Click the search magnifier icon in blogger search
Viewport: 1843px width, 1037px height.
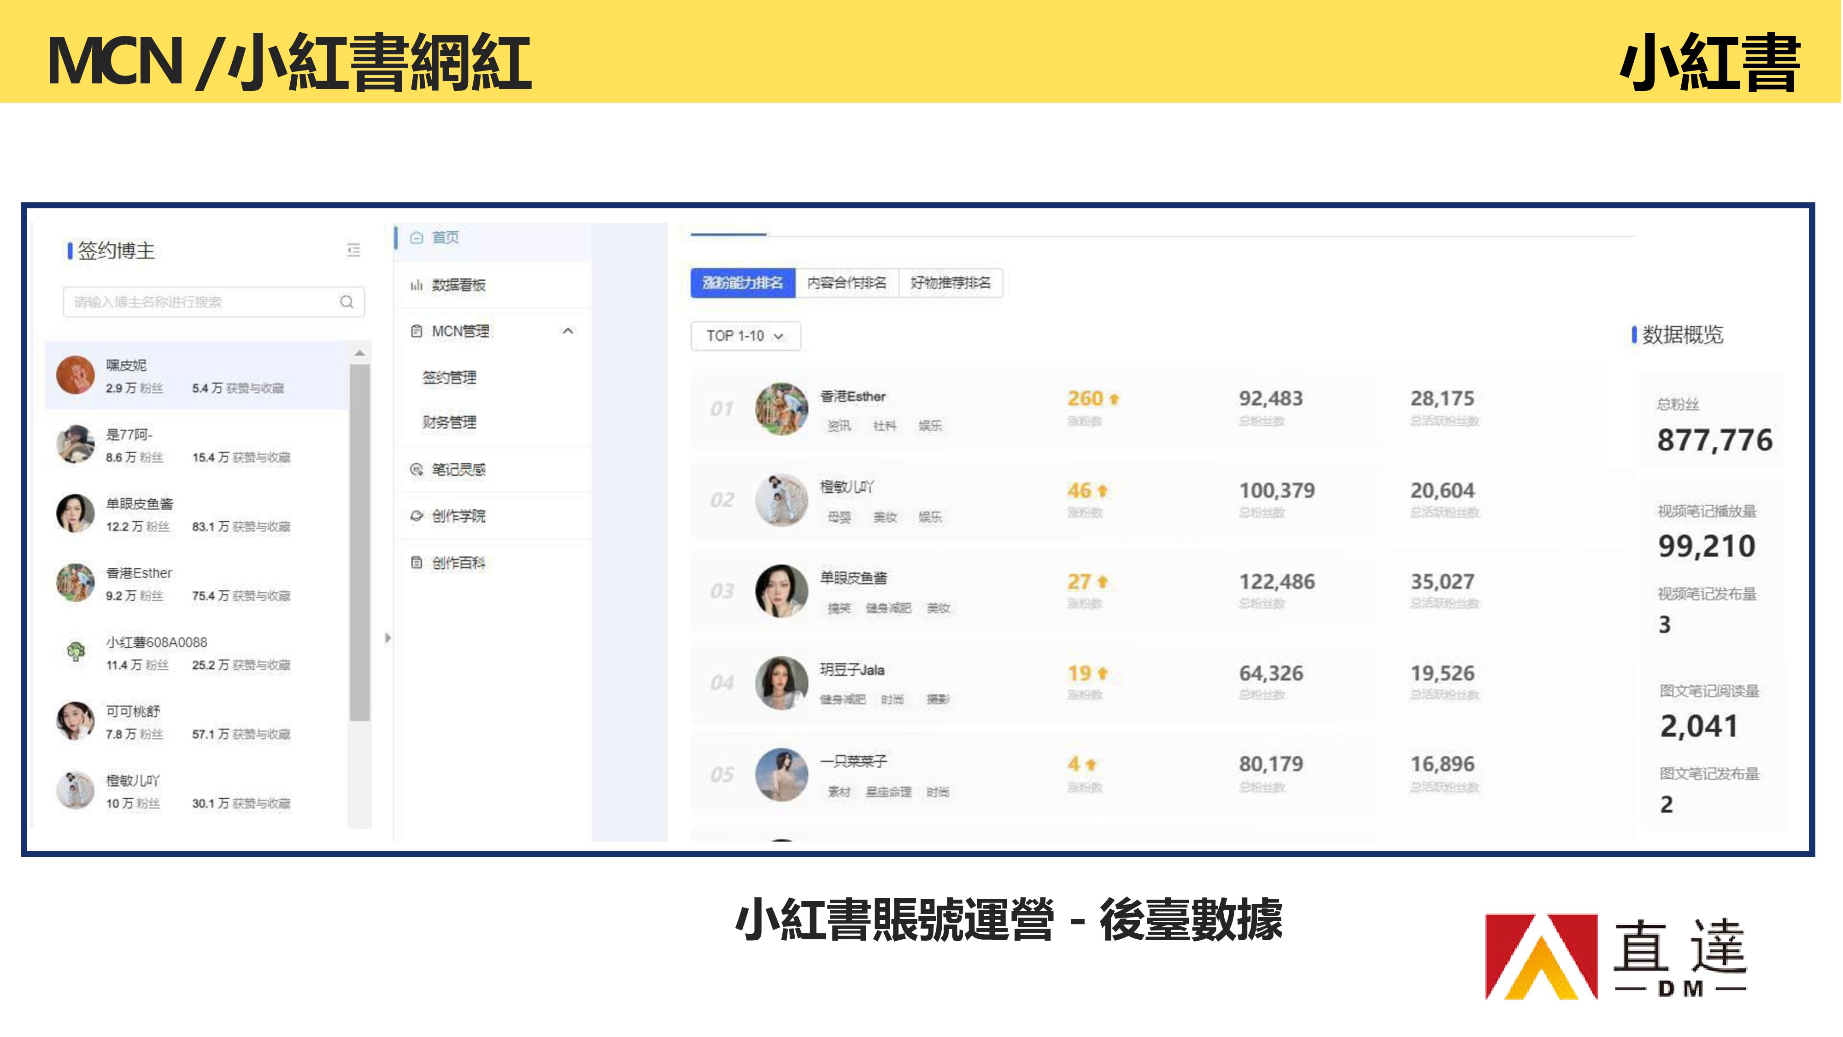346,302
